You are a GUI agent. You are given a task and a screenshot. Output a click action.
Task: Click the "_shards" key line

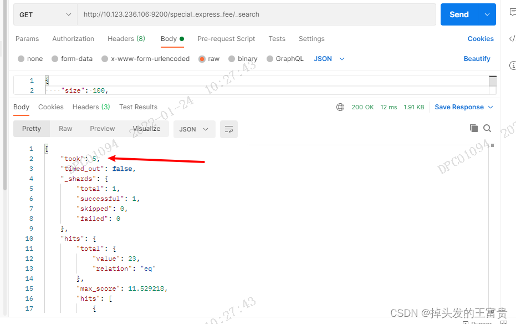84,179
